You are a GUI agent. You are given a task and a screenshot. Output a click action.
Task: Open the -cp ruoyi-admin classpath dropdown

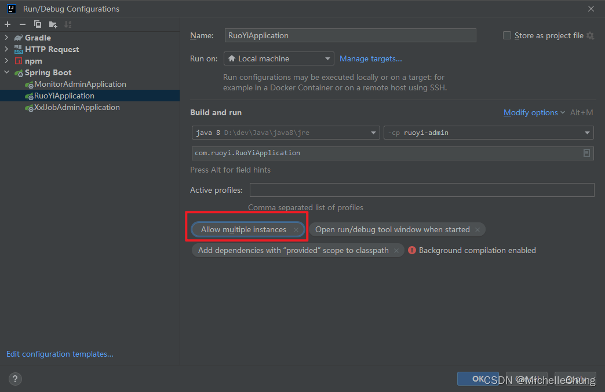pyautogui.click(x=489, y=133)
